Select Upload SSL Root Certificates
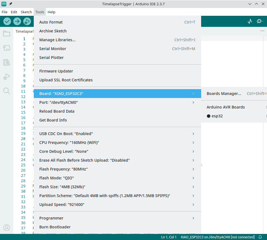The image size is (267, 240). 117,80
